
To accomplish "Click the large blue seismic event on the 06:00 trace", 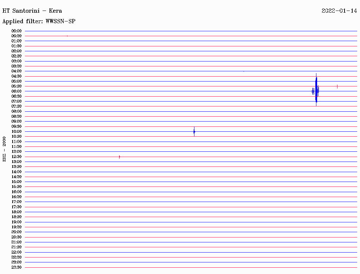I will pyautogui.click(x=316, y=90).
